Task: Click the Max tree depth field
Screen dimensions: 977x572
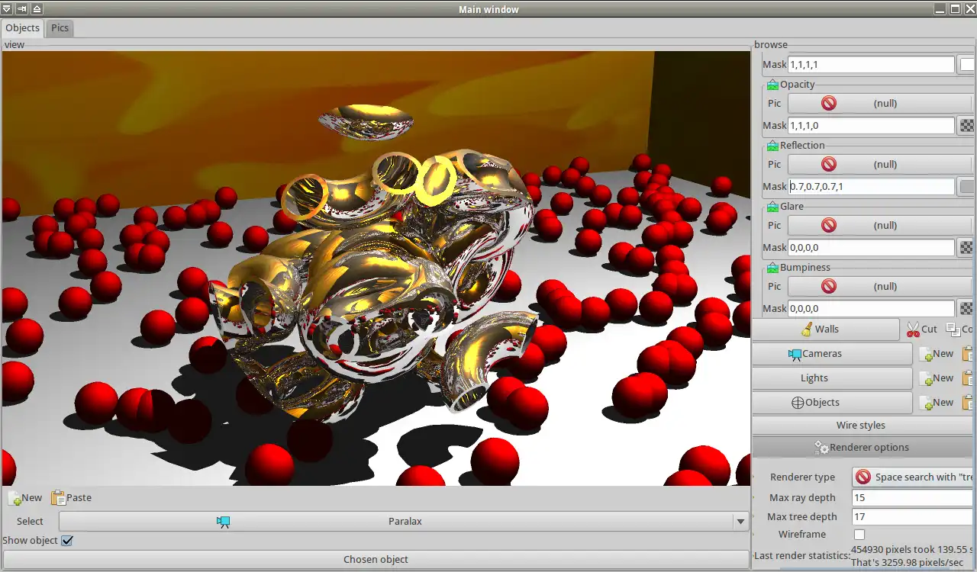Action: pos(912,516)
